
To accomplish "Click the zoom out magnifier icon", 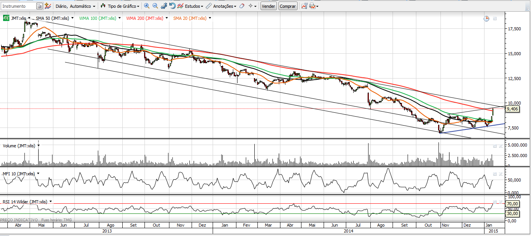I will click(155, 6).
